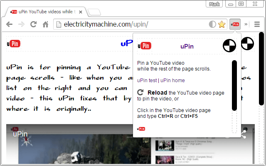Click the "Ctrl+R" text in the popup
Screen dimensions: 266x166
tap(165, 116)
